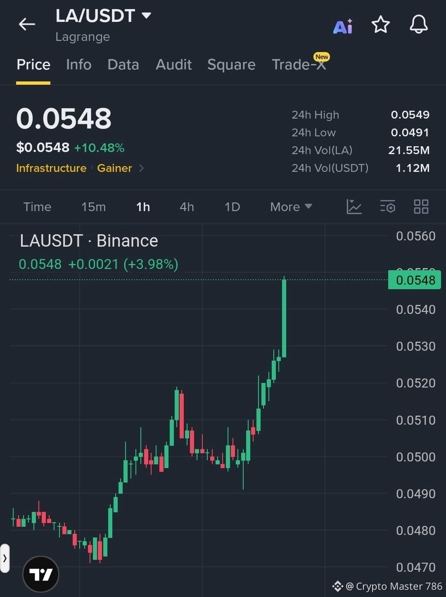
Task: Select the Time chart view
Action: [x=37, y=207]
